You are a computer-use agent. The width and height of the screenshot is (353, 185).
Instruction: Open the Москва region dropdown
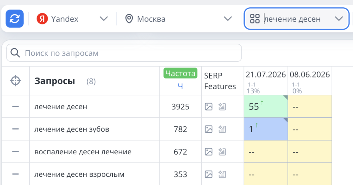(x=179, y=19)
